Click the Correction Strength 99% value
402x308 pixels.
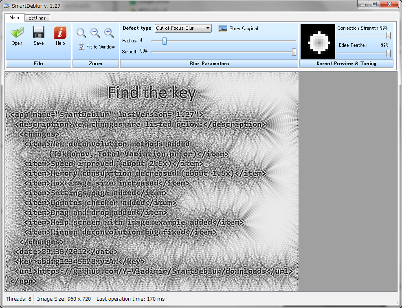click(x=384, y=28)
